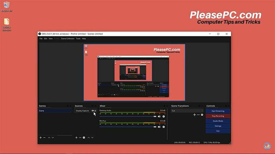The width and height of the screenshot is (275, 154).
Task: Select the Recycle Bin desktop icon
Action: tap(7, 6)
